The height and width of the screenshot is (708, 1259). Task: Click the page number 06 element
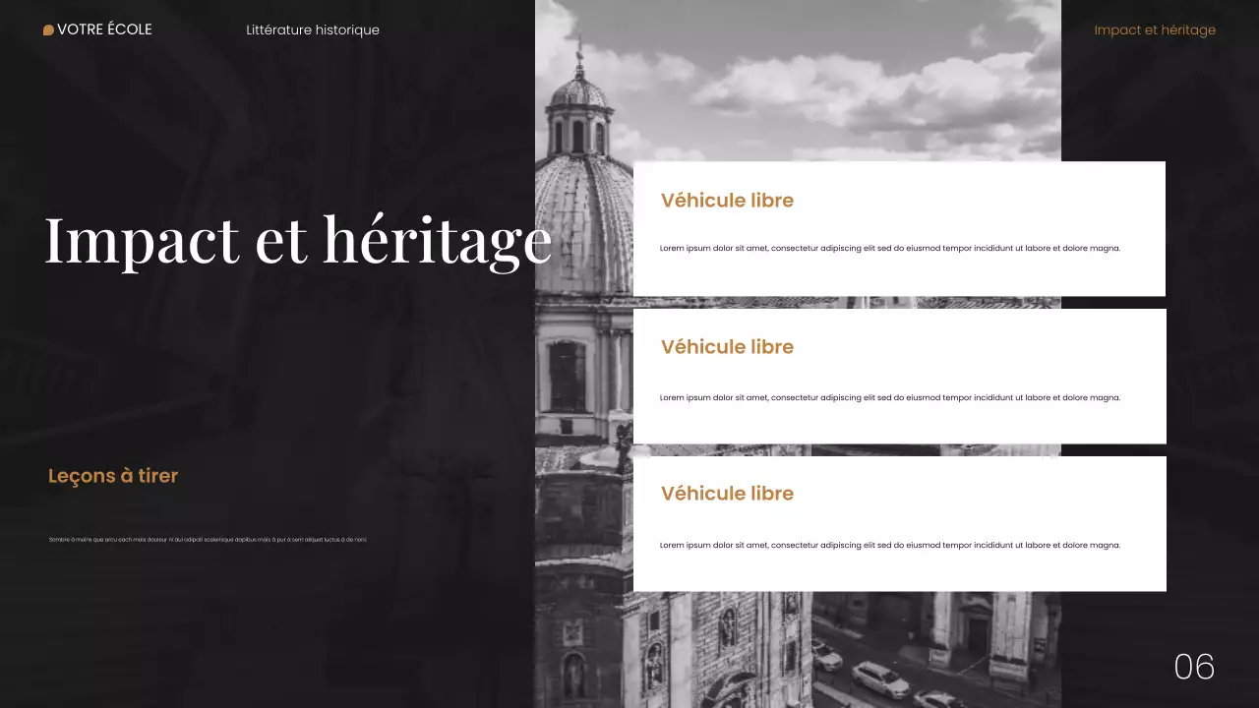[x=1196, y=667]
